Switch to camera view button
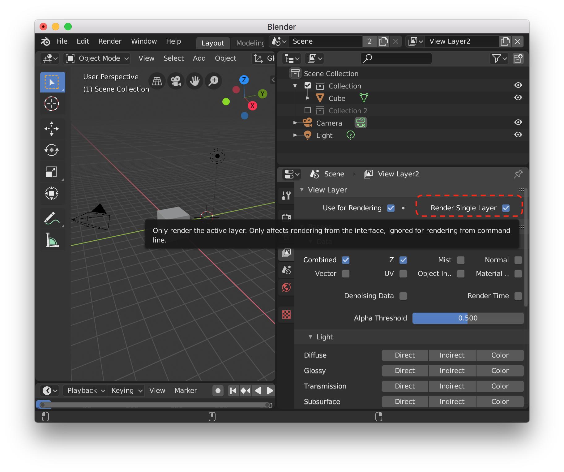Viewport: 564px width, 472px height. [176, 81]
